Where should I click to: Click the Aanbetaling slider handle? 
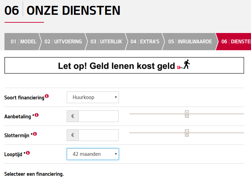pos(187,114)
